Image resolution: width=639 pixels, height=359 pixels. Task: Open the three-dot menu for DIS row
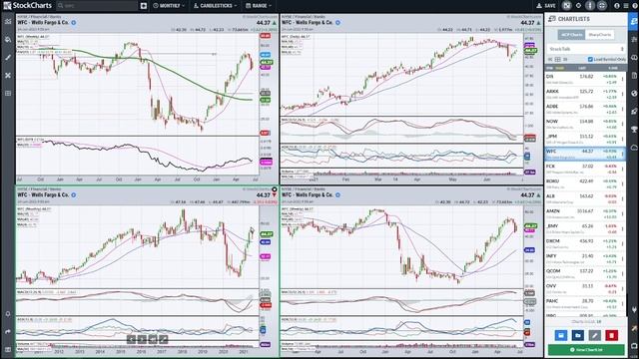pyautogui.click(x=623, y=79)
